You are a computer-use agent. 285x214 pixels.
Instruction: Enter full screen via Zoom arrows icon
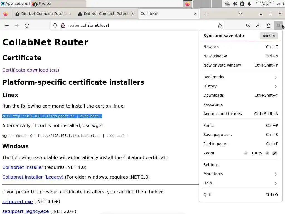click(x=275, y=153)
